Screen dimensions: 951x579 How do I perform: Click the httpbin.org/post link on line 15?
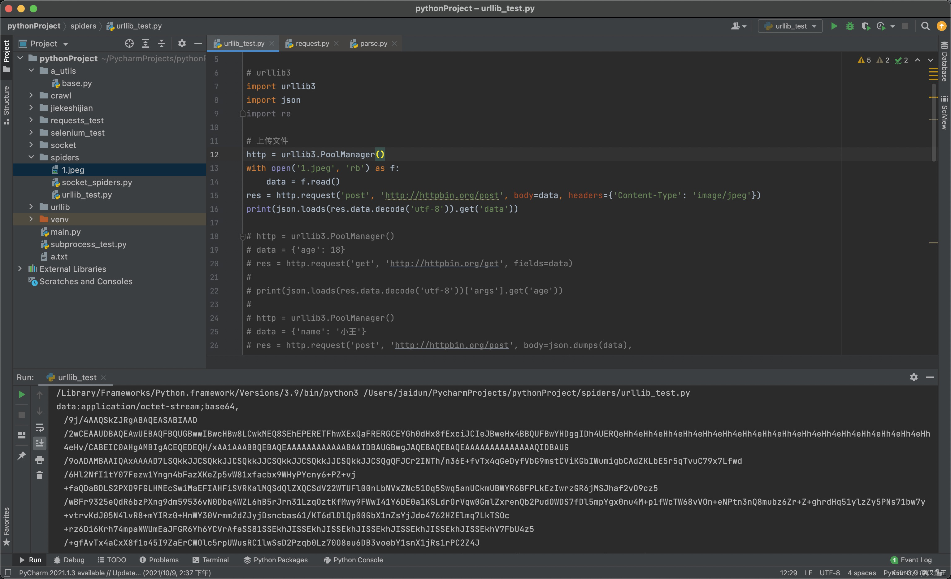click(441, 195)
